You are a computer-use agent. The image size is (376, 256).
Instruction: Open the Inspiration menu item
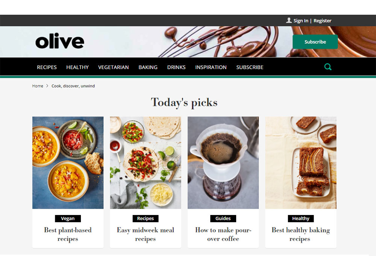[211, 67]
